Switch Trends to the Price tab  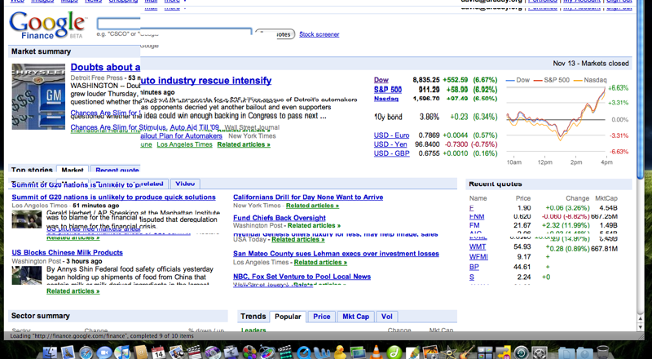tap(321, 317)
